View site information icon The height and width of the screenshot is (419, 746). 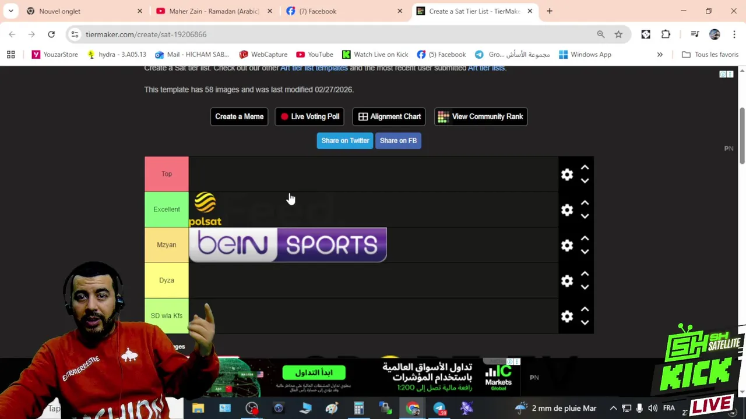[x=75, y=34]
